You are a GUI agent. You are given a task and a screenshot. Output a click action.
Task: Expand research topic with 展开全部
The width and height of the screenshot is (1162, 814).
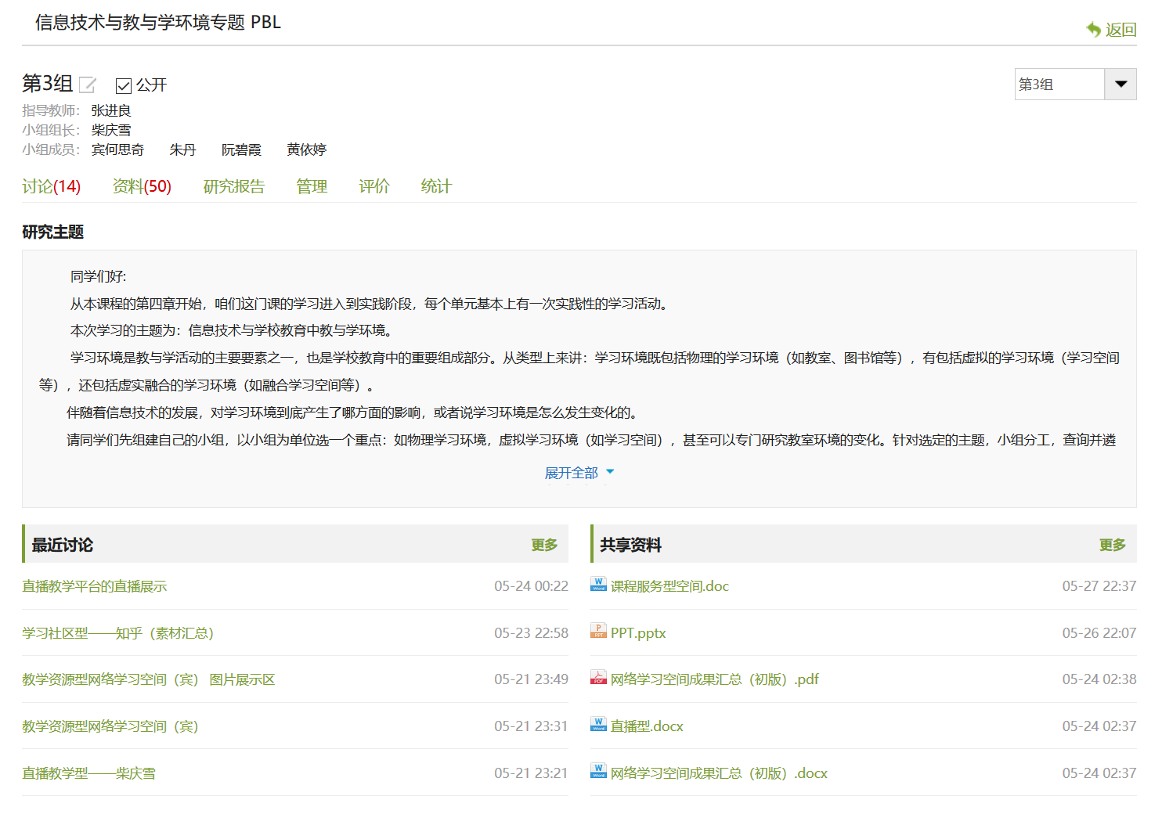[579, 473]
